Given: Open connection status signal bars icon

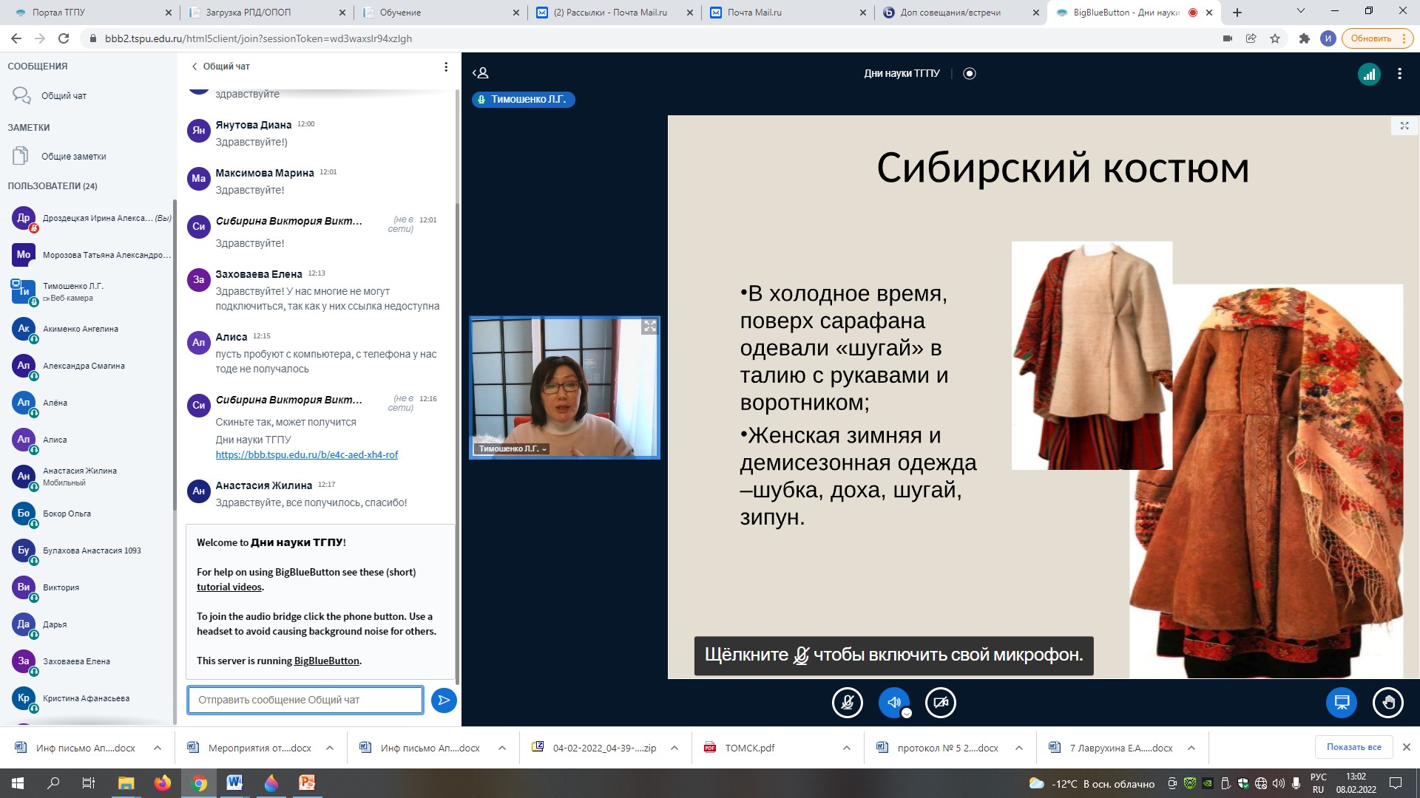Looking at the screenshot, I should pyautogui.click(x=1369, y=74).
